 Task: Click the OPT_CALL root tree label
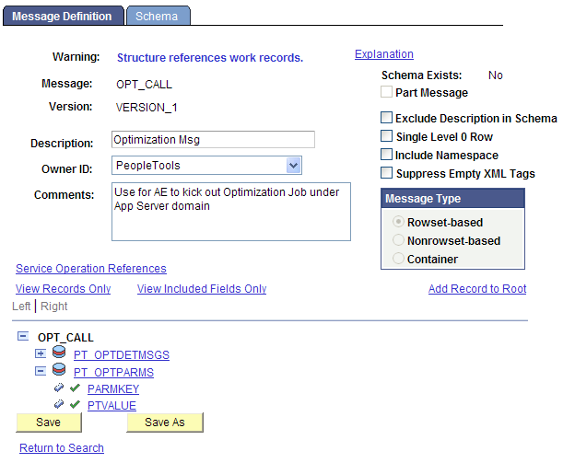65,338
